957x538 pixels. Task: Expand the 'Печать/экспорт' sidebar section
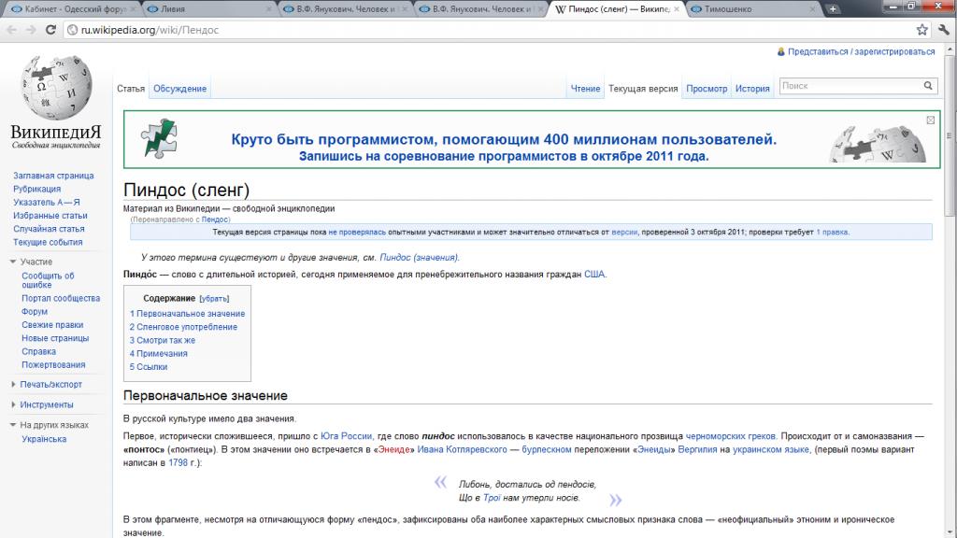50,384
